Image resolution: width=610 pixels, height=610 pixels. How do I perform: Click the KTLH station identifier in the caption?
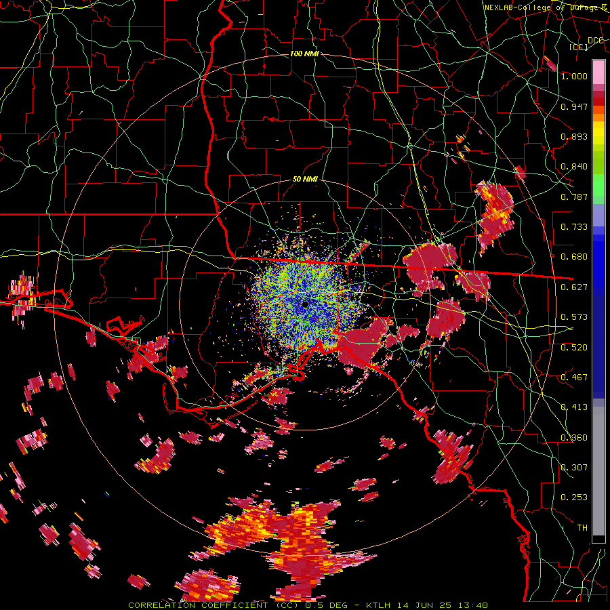pyautogui.click(x=377, y=605)
